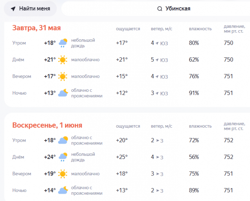250x201 pixels.
Task: Click moon cloud icon for May 31 night
Action: 63,93
